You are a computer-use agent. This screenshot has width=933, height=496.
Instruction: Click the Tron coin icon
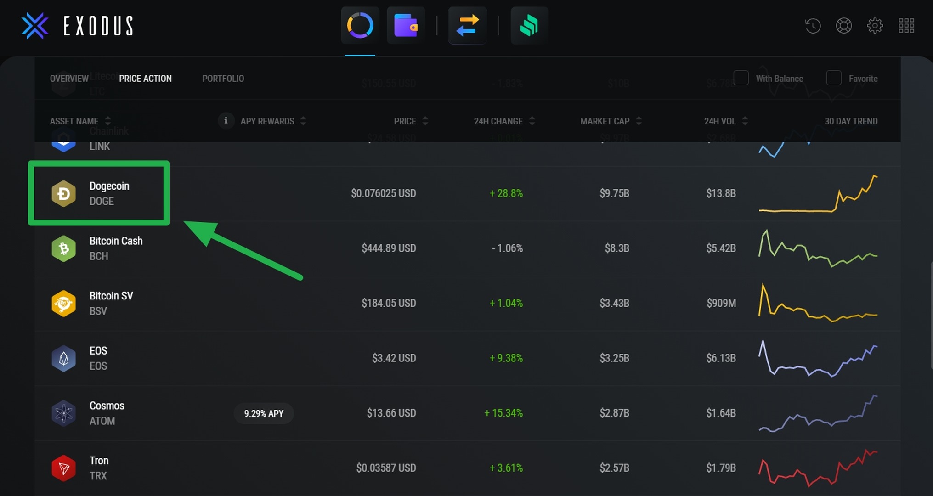coord(64,468)
